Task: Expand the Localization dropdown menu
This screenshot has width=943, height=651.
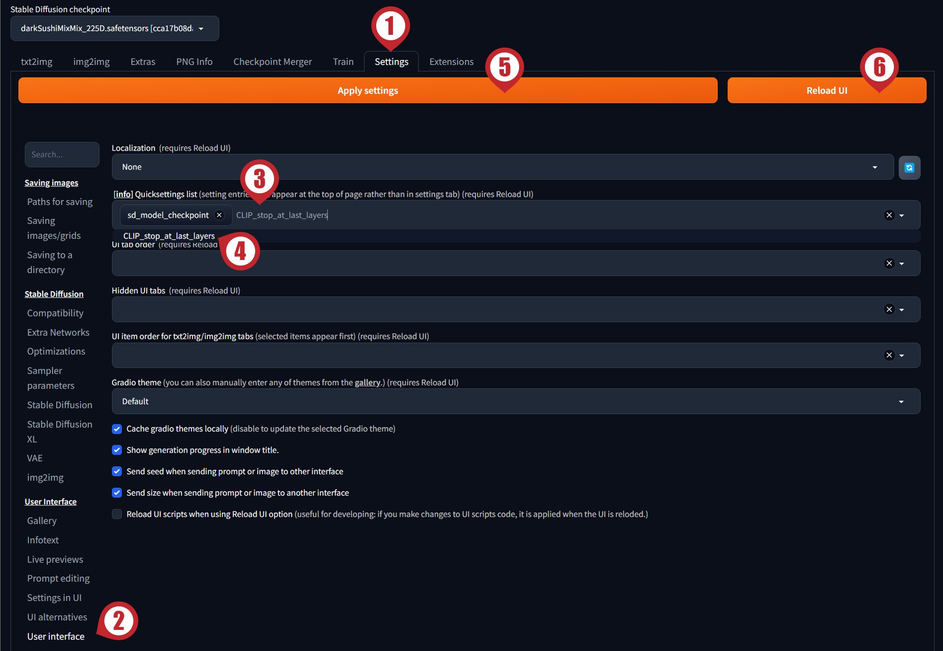Action: click(875, 166)
